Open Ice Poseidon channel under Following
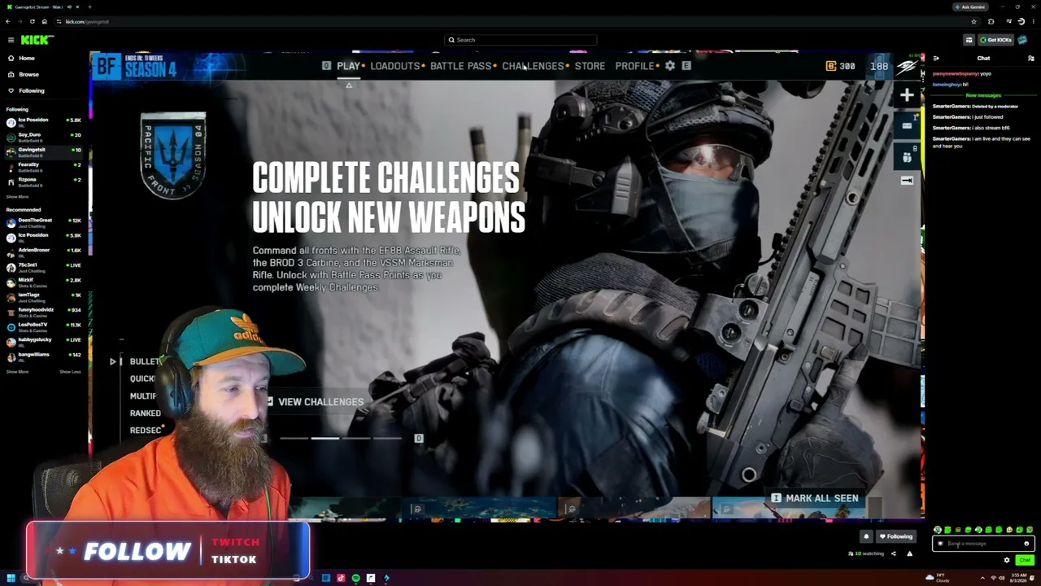The width and height of the screenshot is (1041, 586). 43,122
